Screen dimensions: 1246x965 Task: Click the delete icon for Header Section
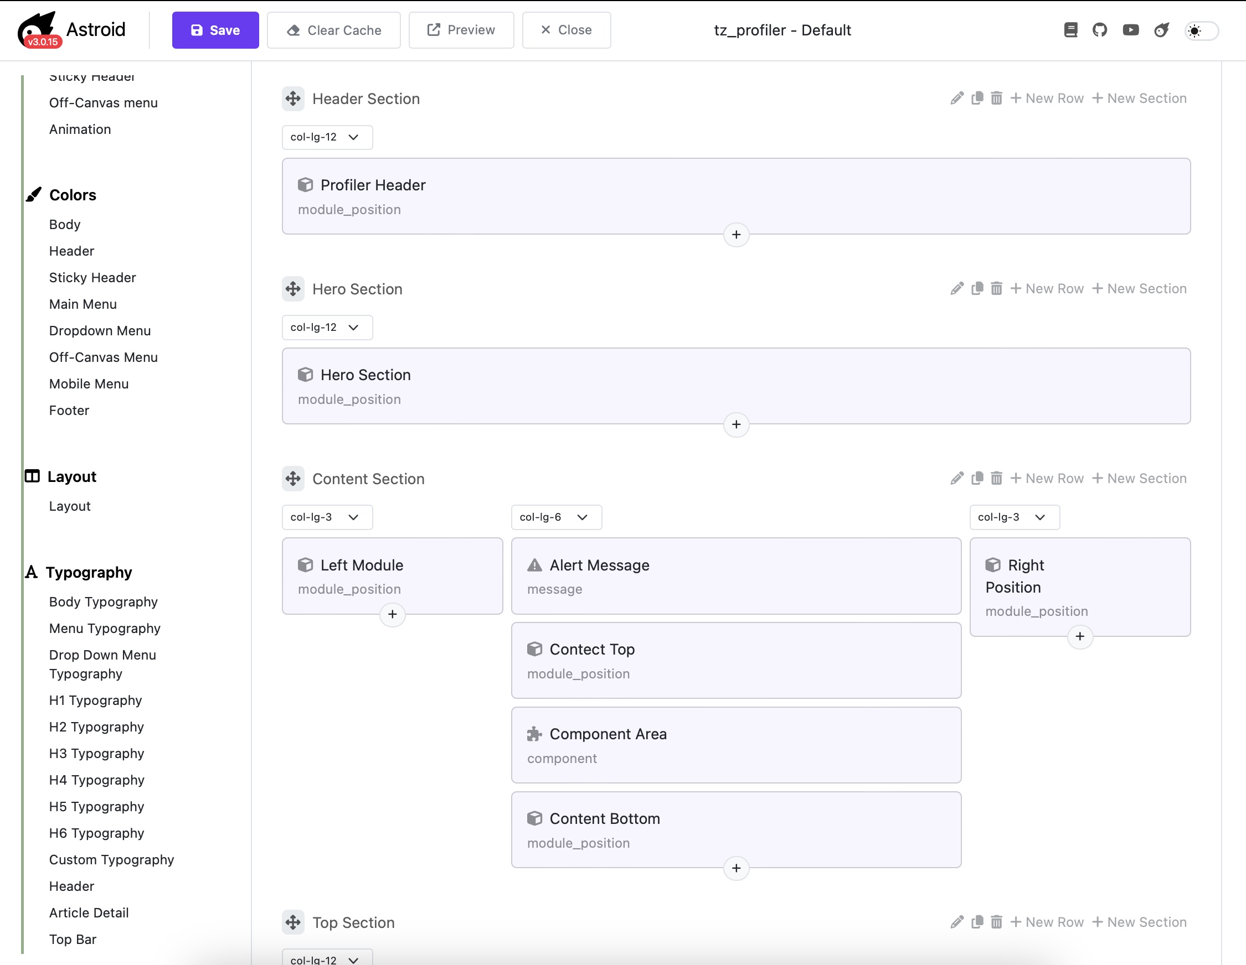coord(996,98)
